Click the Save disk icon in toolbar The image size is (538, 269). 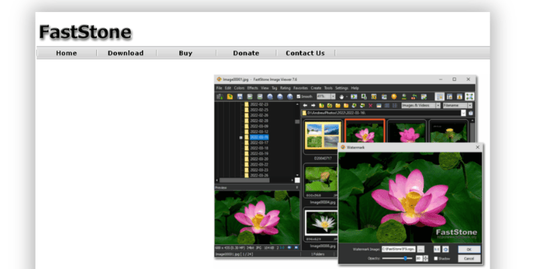click(x=240, y=97)
